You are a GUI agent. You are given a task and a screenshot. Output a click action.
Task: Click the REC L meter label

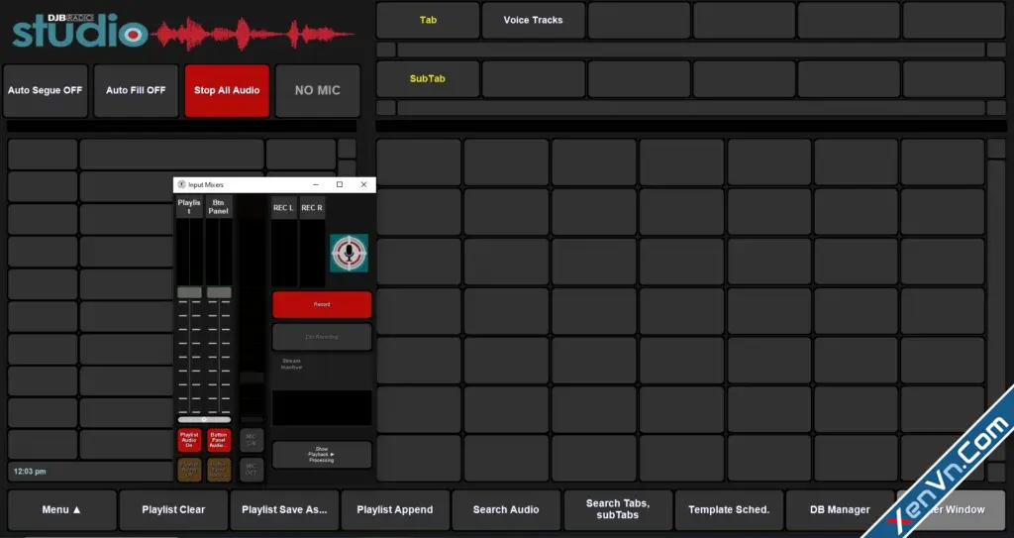click(x=283, y=208)
